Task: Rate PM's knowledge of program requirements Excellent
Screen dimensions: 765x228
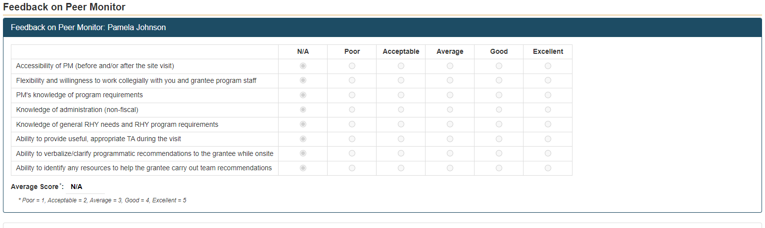Action: point(548,95)
